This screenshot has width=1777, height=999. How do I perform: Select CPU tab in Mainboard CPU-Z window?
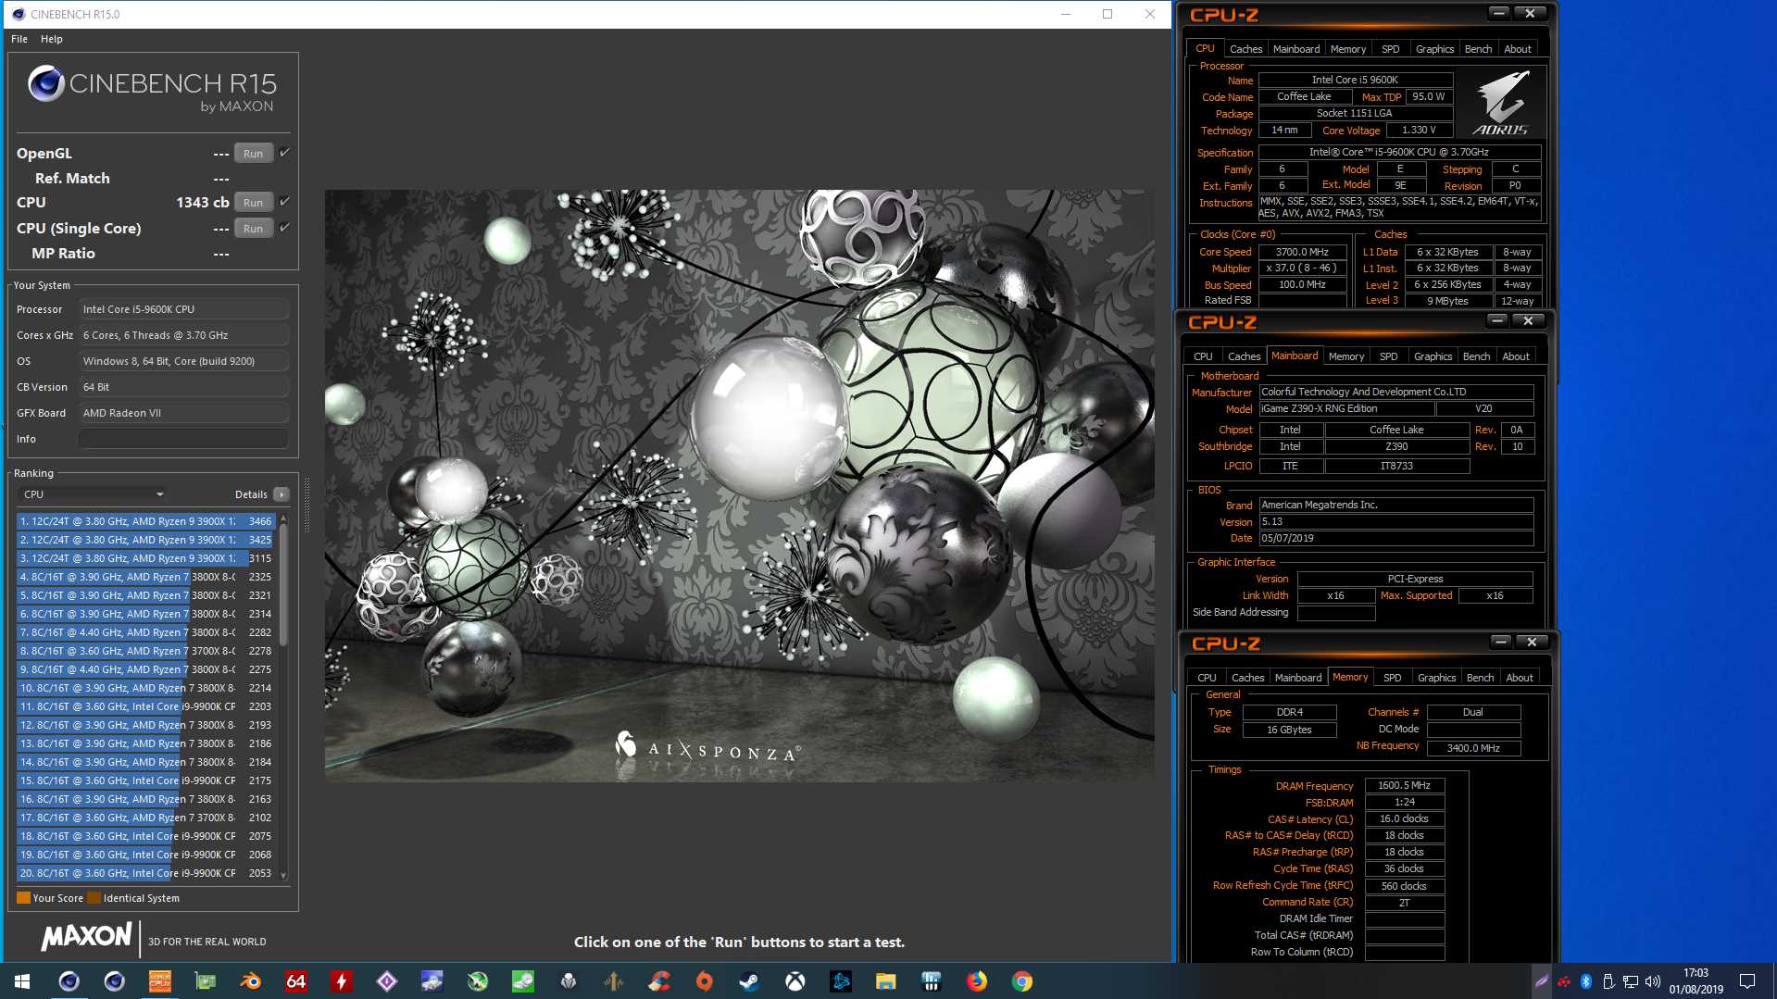pos(1203,356)
